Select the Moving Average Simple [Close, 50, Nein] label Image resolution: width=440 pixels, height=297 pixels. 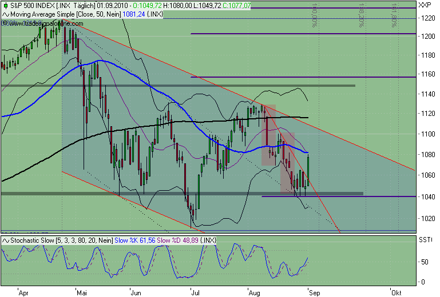[66, 14]
